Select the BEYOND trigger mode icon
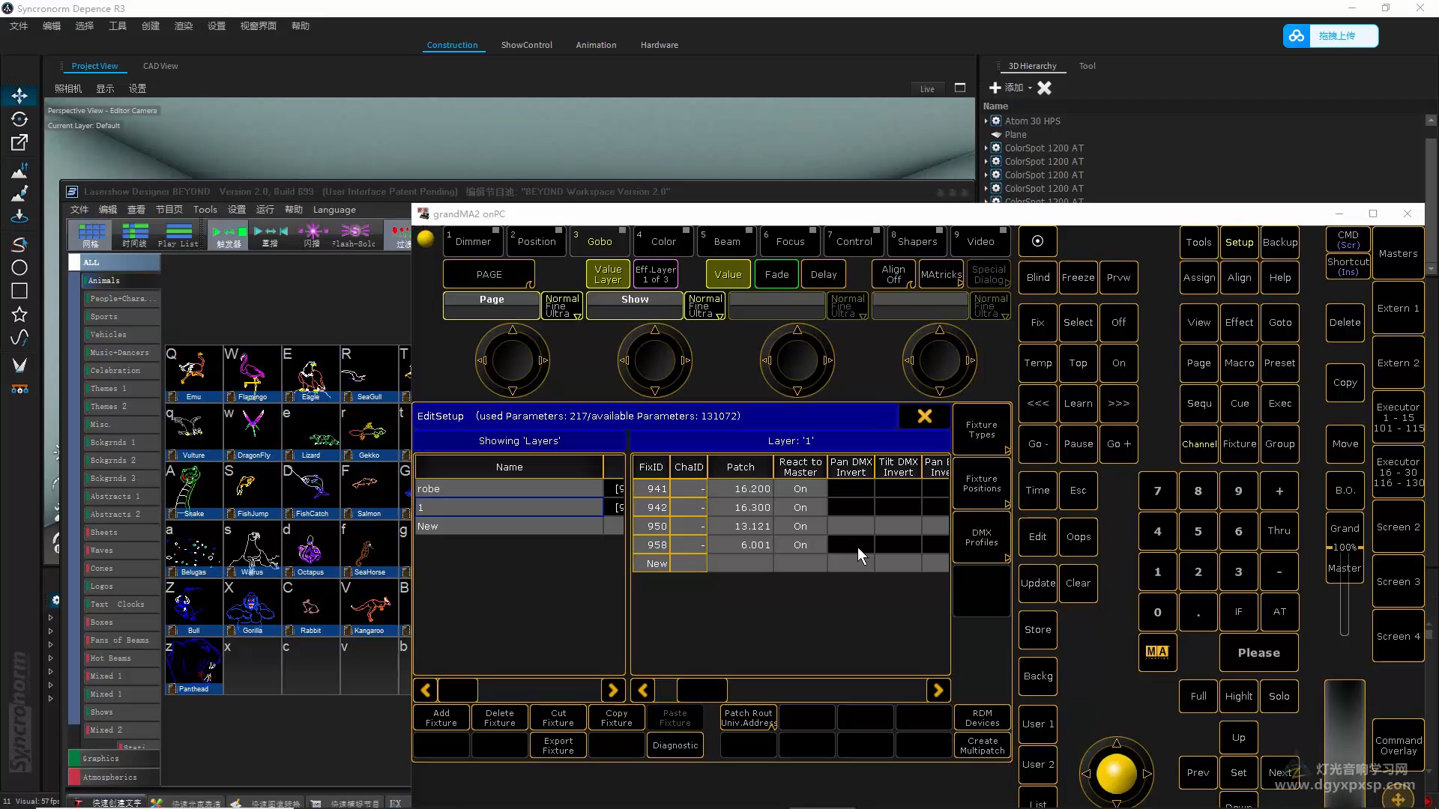 tap(229, 234)
